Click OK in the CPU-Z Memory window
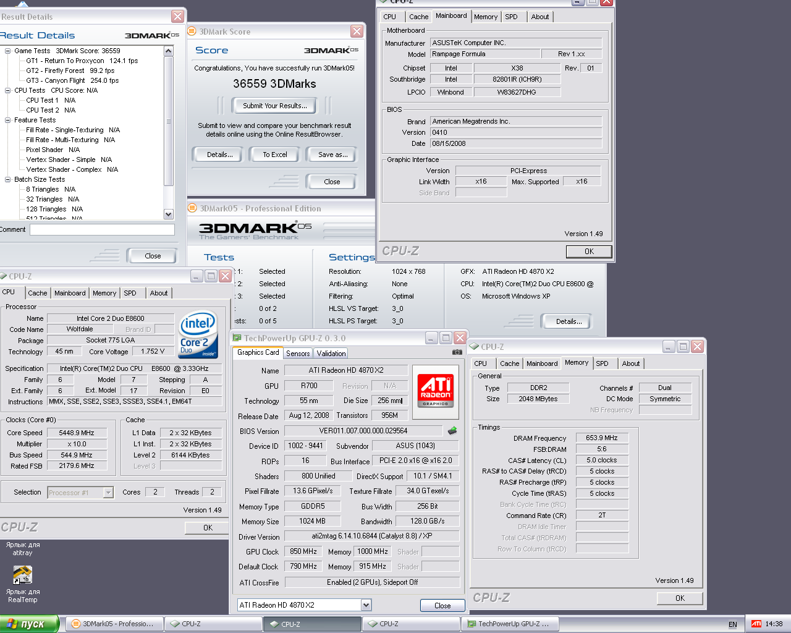791x633 pixels. (x=680, y=598)
